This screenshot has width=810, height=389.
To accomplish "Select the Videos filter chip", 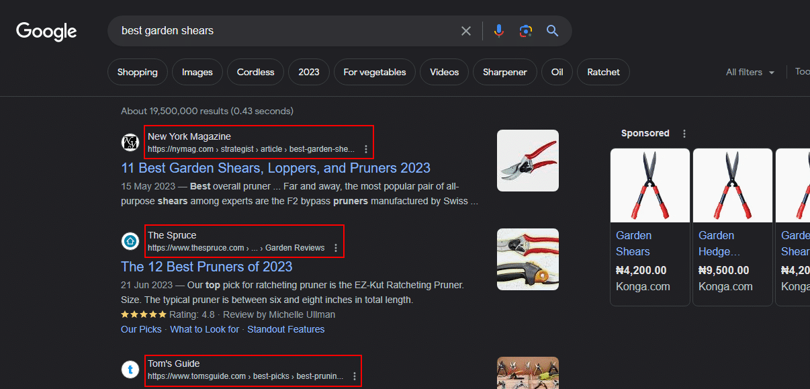I will tap(445, 72).
